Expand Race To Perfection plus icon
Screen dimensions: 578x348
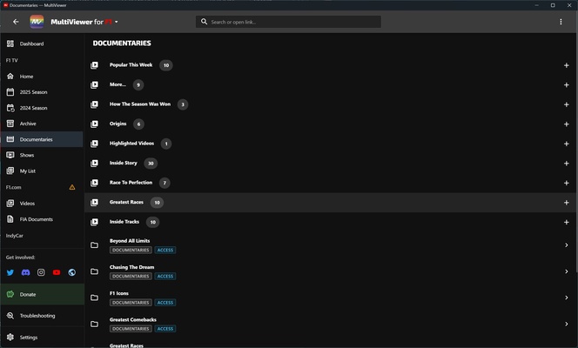(566, 183)
